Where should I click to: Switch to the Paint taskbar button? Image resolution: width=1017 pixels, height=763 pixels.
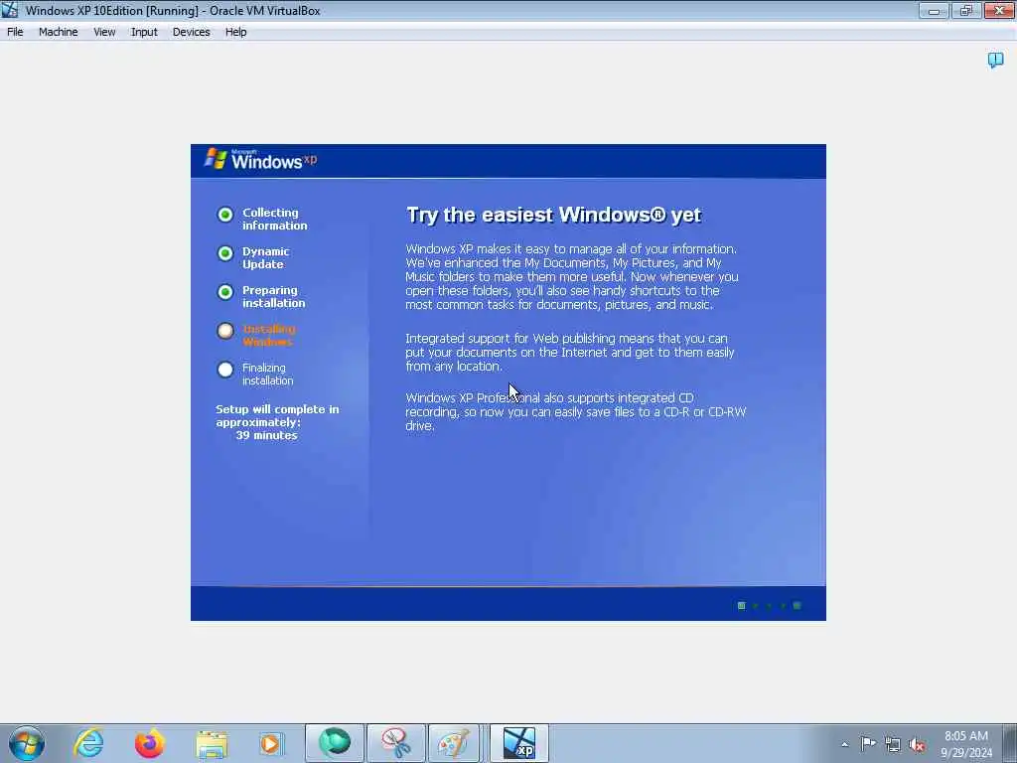pyautogui.click(x=453, y=743)
